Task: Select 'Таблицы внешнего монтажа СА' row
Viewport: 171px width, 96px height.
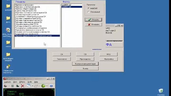Action: [x=37, y=26]
